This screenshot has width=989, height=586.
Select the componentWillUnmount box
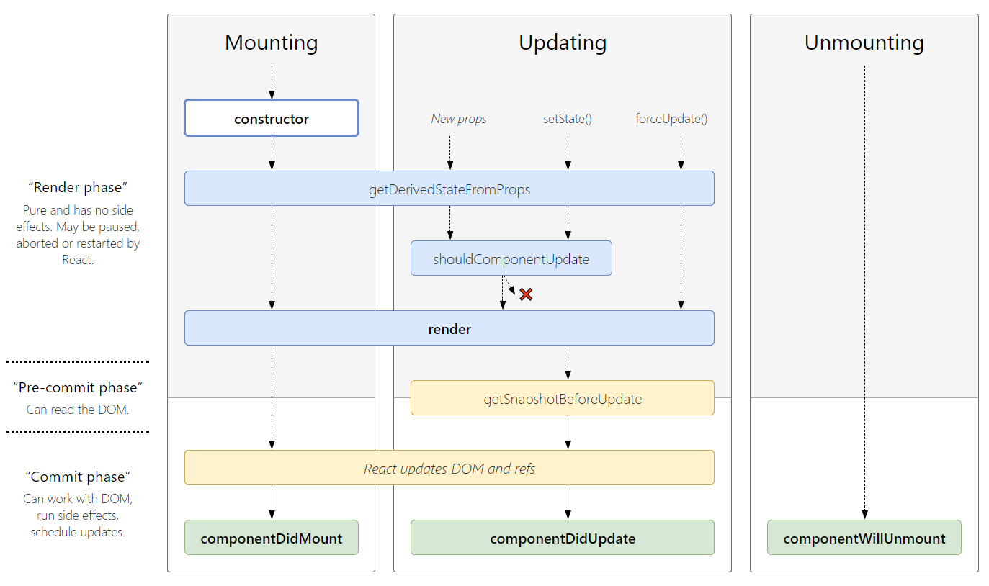coord(864,537)
